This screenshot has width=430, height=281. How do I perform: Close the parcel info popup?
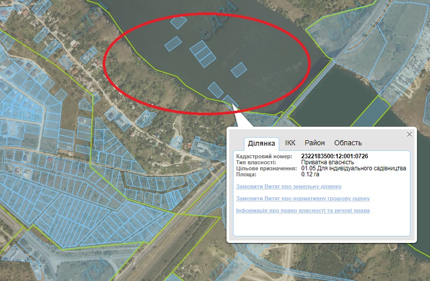pos(409,134)
